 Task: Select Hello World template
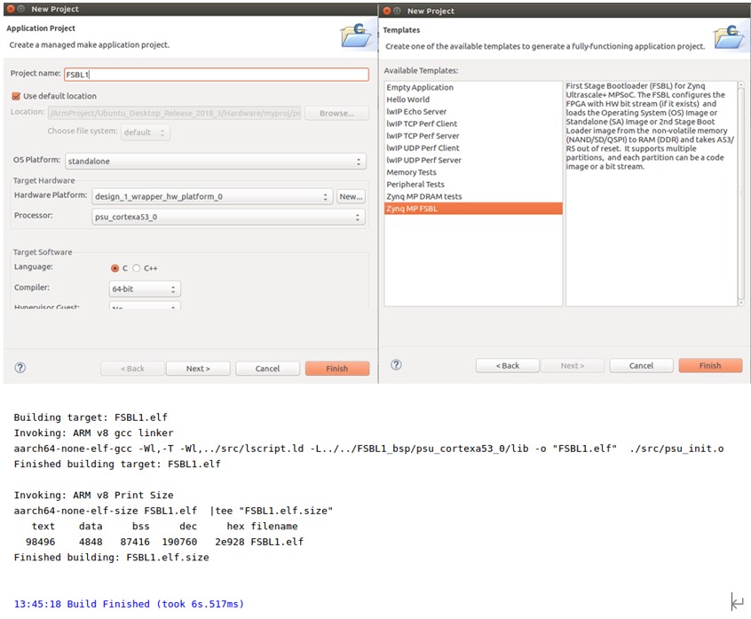click(x=473, y=99)
